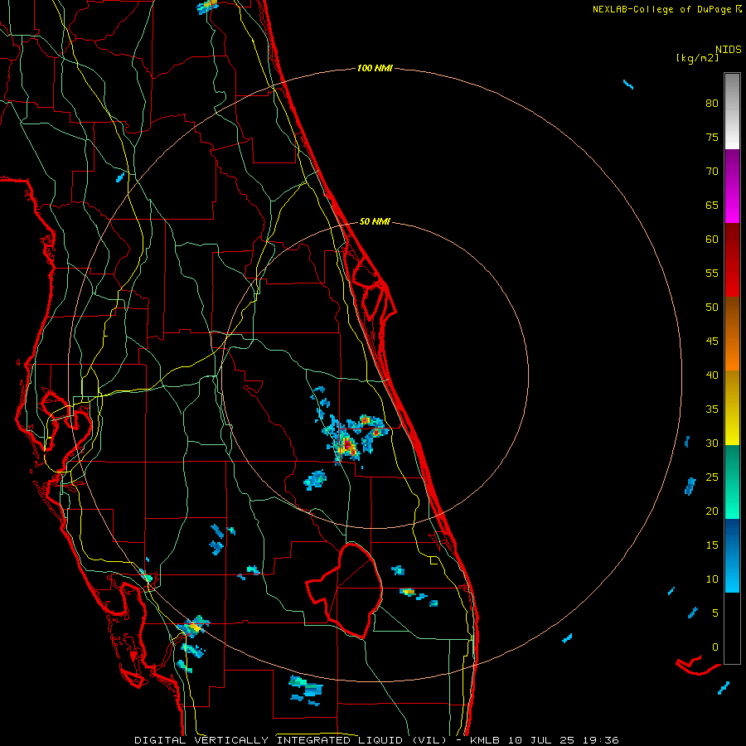Click the 55 value on the color scale
Screen dimensions: 746x746
click(x=712, y=273)
